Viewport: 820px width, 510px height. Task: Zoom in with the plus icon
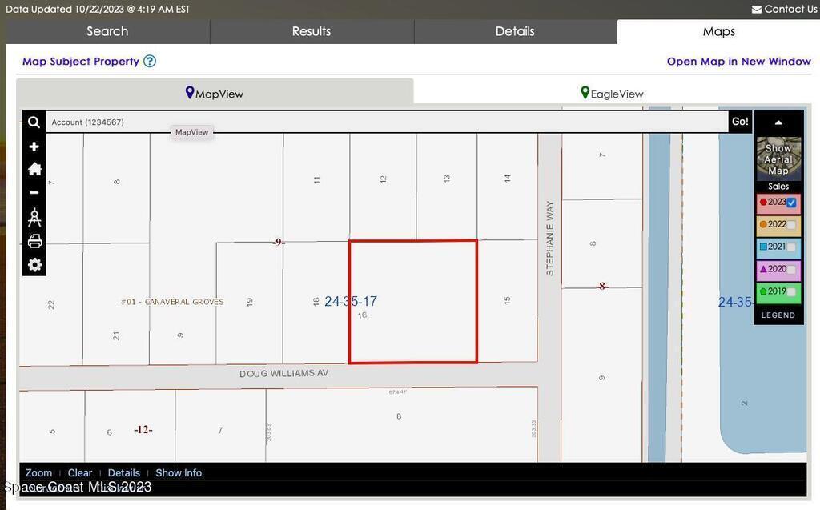34,147
